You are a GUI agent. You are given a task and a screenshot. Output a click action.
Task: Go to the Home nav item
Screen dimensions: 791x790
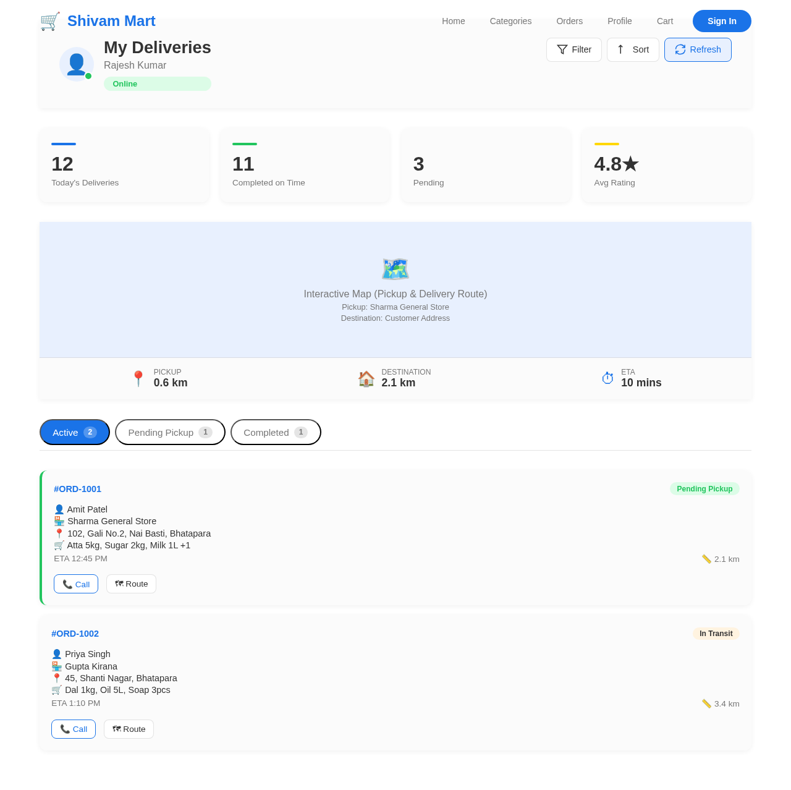(x=454, y=21)
